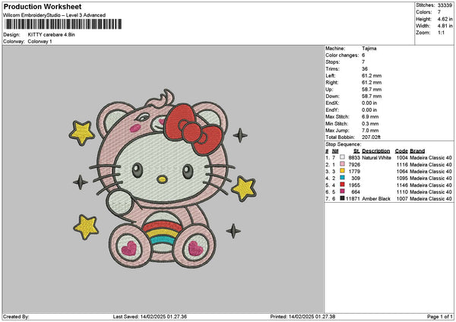Select the pink swatch in row 7926

(x=342, y=164)
